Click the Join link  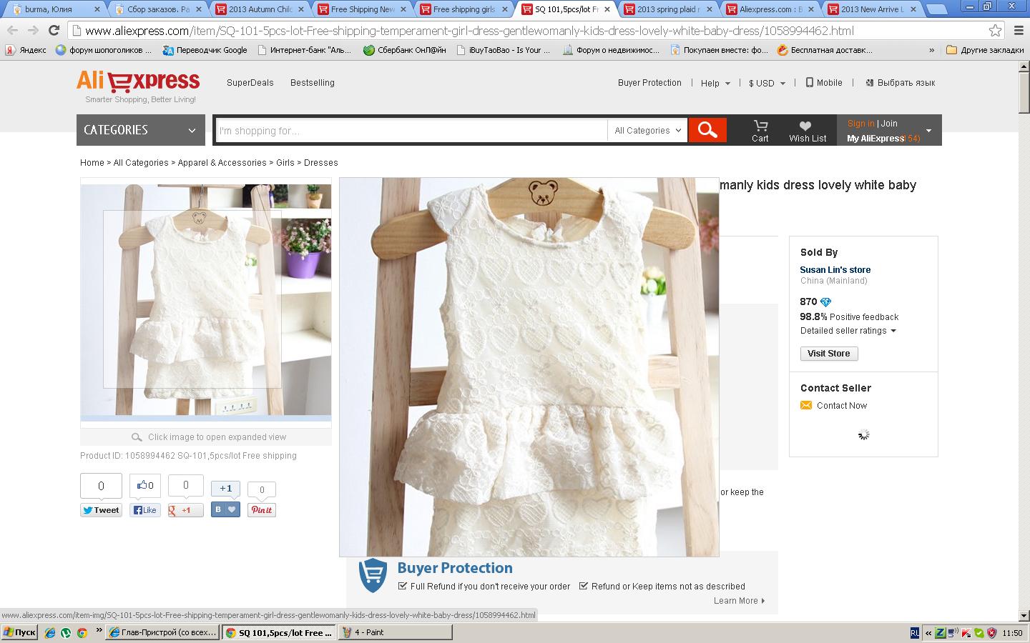click(889, 124)
